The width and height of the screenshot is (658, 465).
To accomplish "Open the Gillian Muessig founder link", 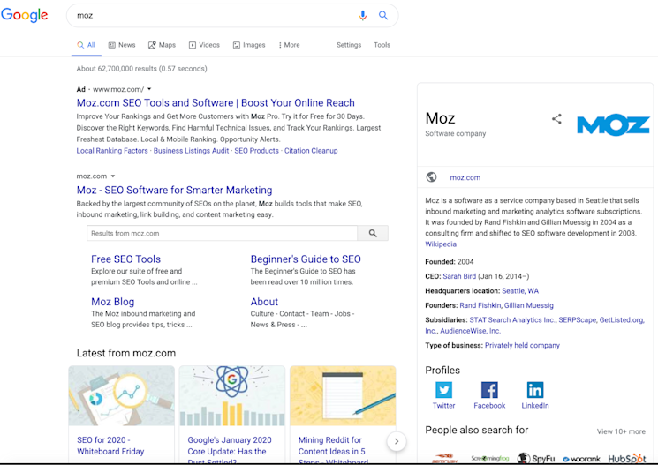I will (x=529, y=305).
